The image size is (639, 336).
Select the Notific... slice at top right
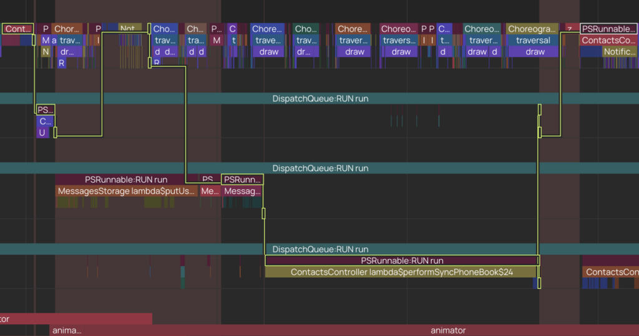[x=619, y=52]
